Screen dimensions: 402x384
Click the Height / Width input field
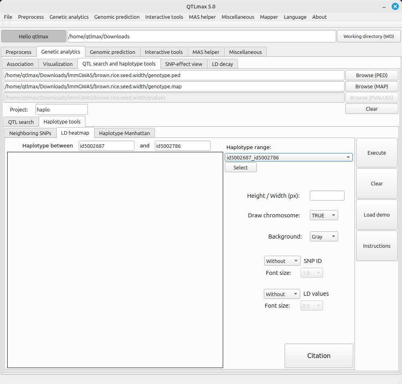327,196
